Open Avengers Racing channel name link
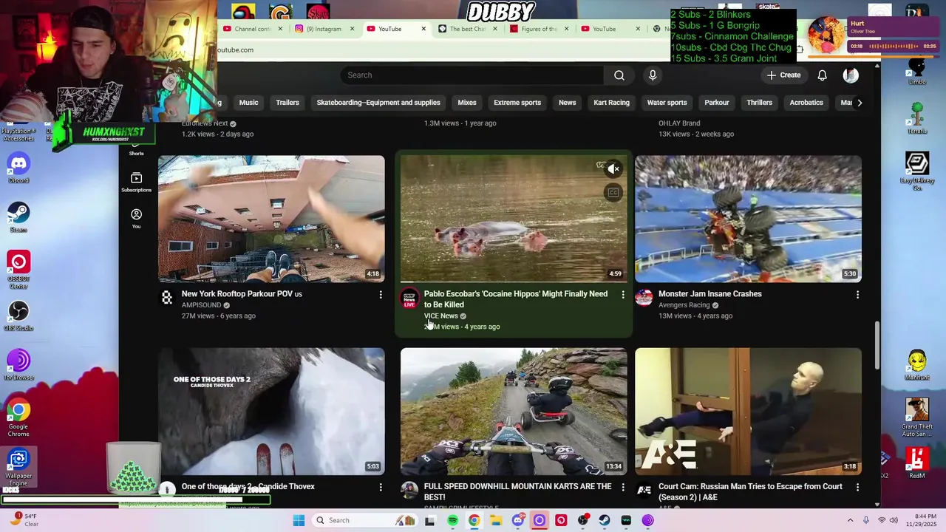The image size is (946, 532). (684, 305)
